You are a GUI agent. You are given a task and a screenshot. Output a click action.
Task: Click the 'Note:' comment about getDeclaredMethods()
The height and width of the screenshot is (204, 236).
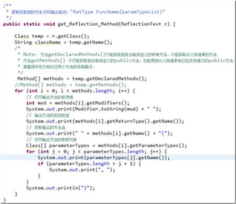pos(117,54)
